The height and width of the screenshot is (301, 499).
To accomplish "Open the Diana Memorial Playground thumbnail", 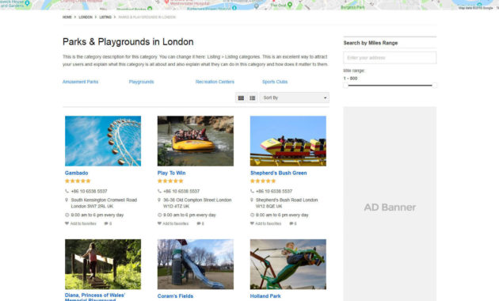I will tap(103, 264).
